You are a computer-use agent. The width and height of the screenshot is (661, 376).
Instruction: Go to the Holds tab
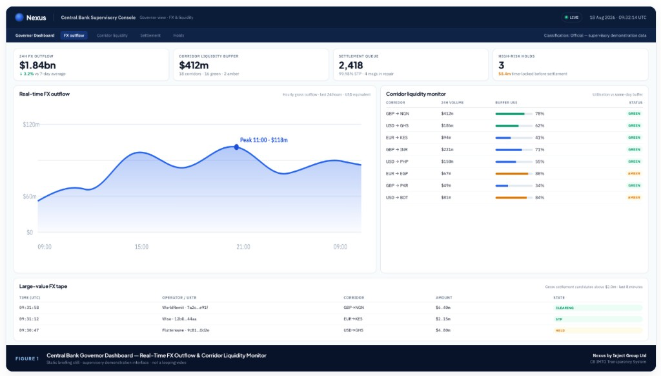[x=179, y=36]
